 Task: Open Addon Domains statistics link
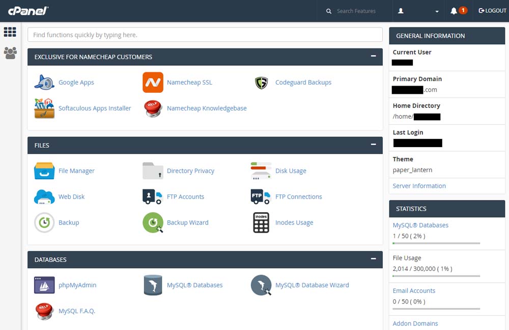415,323
